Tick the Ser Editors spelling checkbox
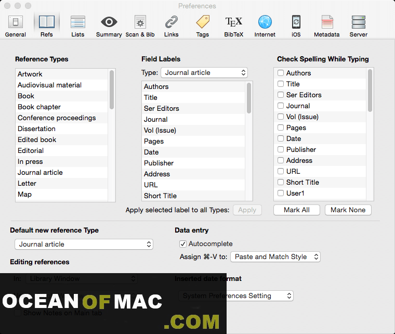 [x=281, y=95]
